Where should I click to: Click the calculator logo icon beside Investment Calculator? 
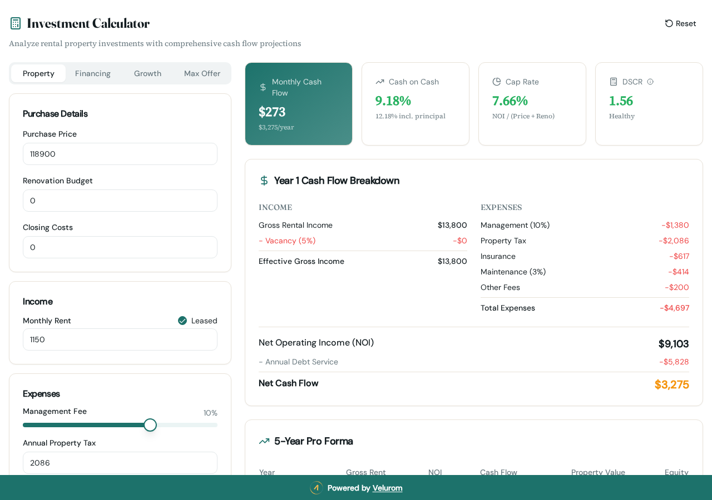tap(16, 23)
